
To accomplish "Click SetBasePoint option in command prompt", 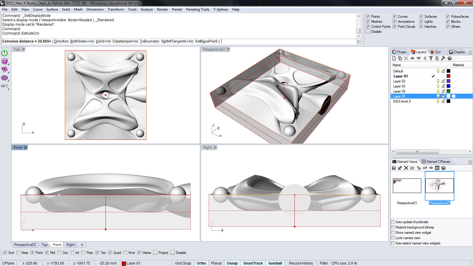I will pyautogui.click(x=206, y=41).
